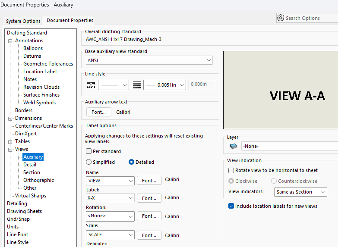Collapse the Annotations tree node
The image size is (338, 247).
pyautogui.click(x=10, y=41)
